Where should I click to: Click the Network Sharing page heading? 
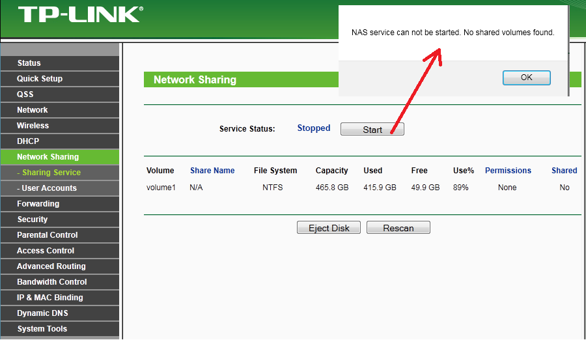coord(195,79)
